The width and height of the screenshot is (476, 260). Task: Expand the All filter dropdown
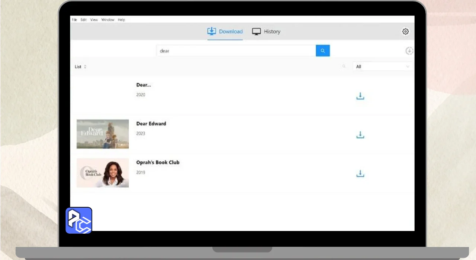pos(383,66)
